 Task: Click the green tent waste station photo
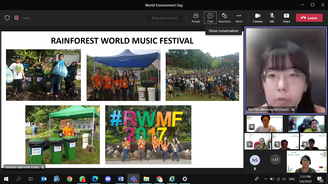pos(63,135)
